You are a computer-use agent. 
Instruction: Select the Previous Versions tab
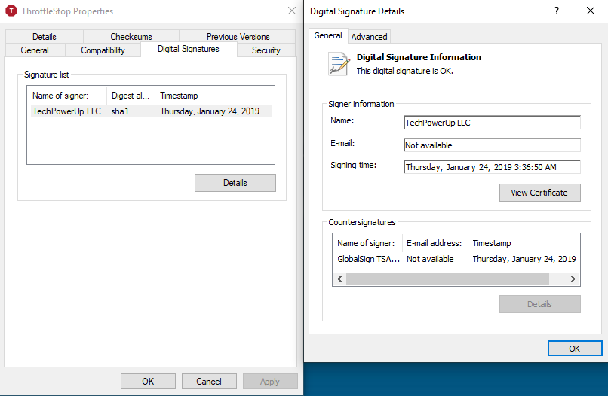(238, 37)
